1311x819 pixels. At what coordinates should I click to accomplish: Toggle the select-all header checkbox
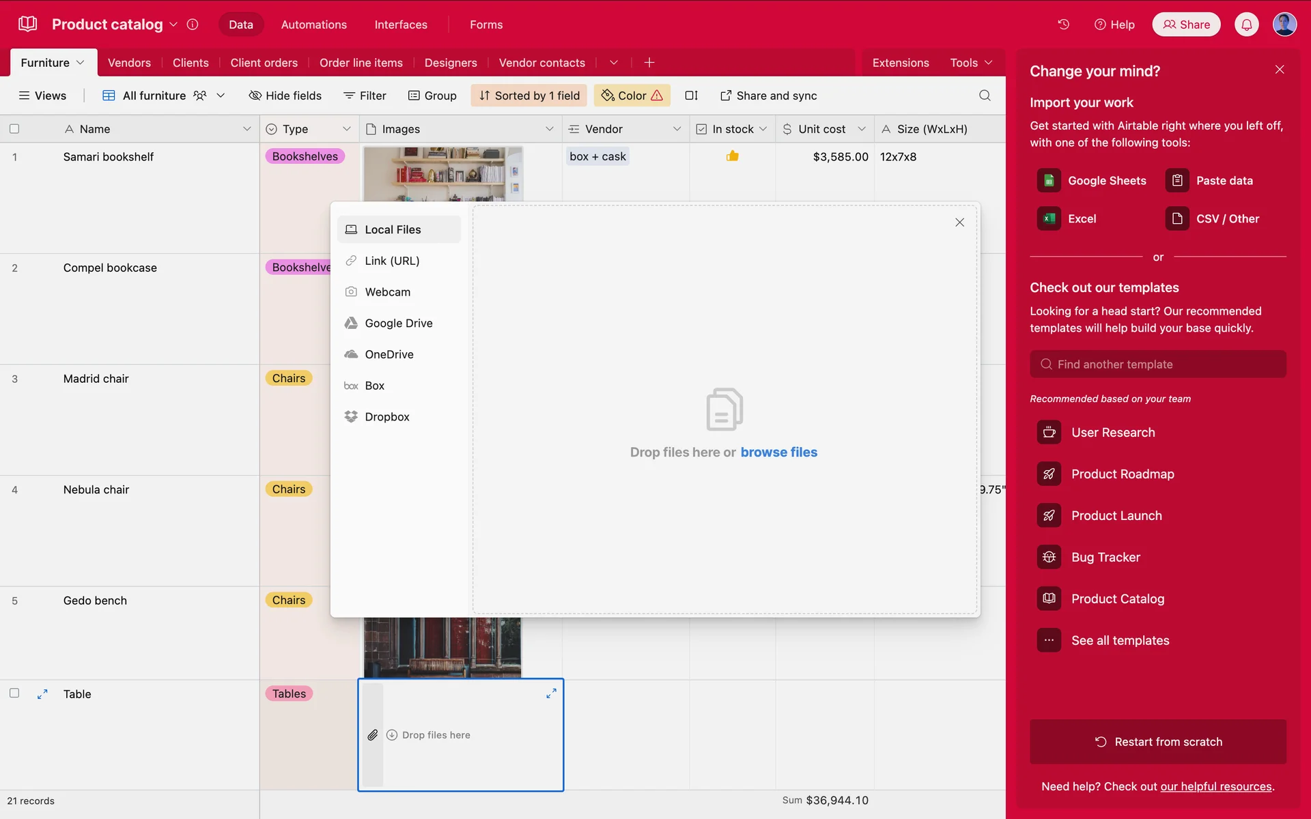(14, 129)
